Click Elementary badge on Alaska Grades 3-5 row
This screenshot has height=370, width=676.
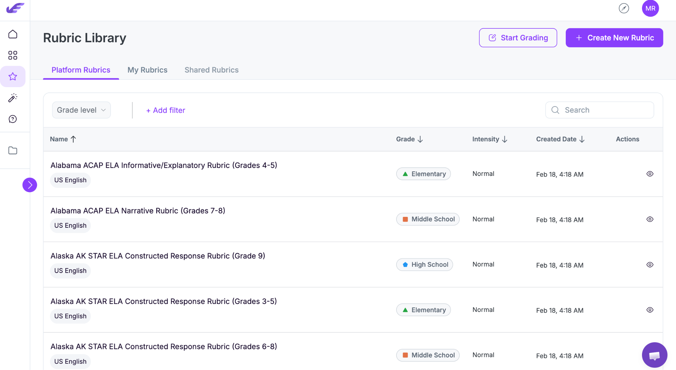click(423, 310)
